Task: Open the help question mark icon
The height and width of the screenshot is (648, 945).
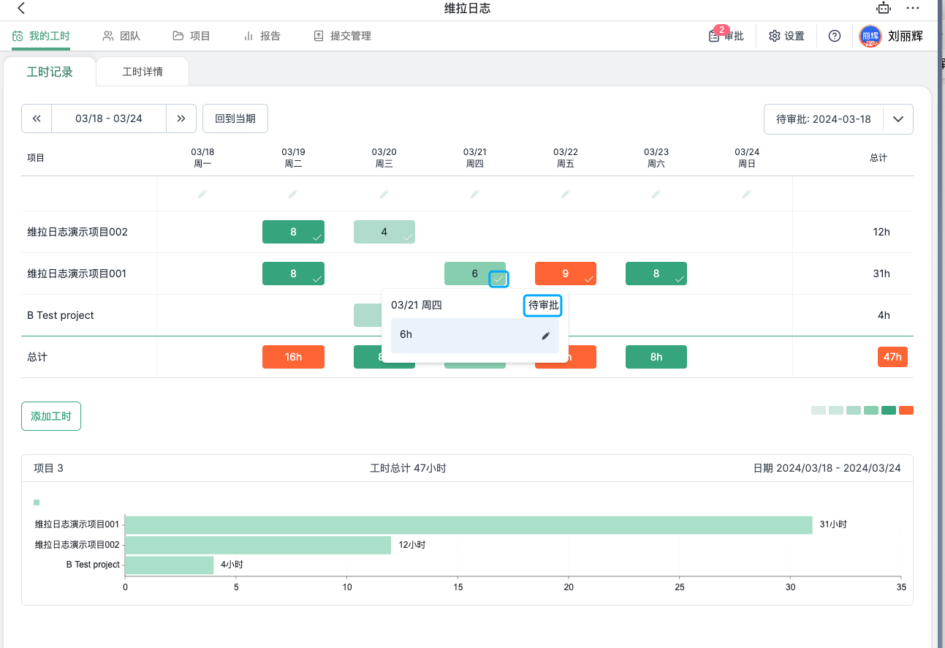Action: click(835, 36)
